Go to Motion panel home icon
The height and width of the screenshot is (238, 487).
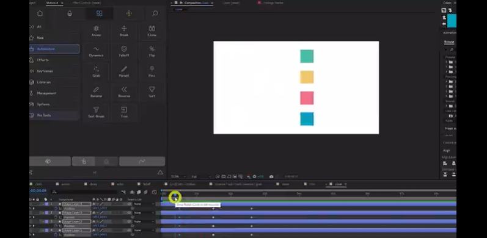pos(40,13)
